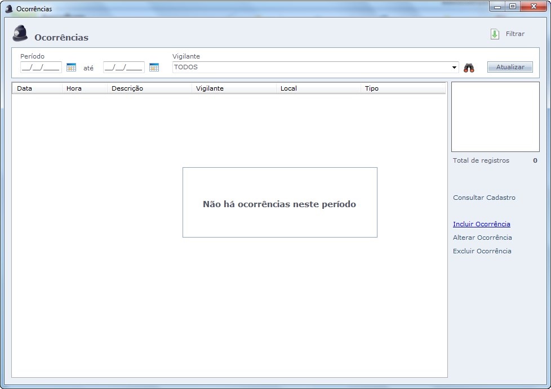The width and height of the screenshot is (551, 389).
Task: Open the end date calendar picker
Action: point(154,68)
